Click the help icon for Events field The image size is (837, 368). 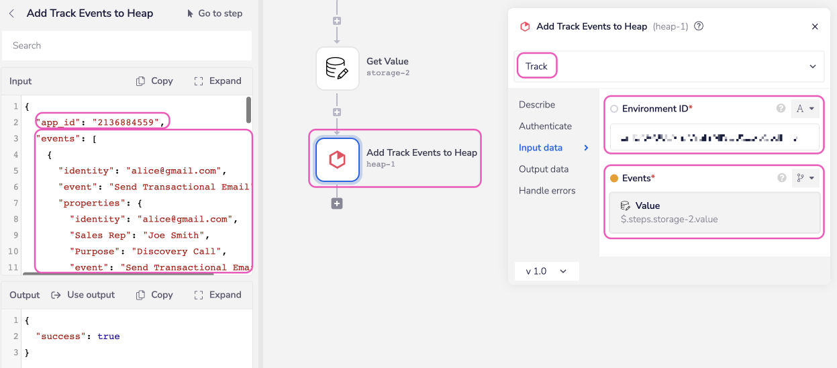point(781,179)
